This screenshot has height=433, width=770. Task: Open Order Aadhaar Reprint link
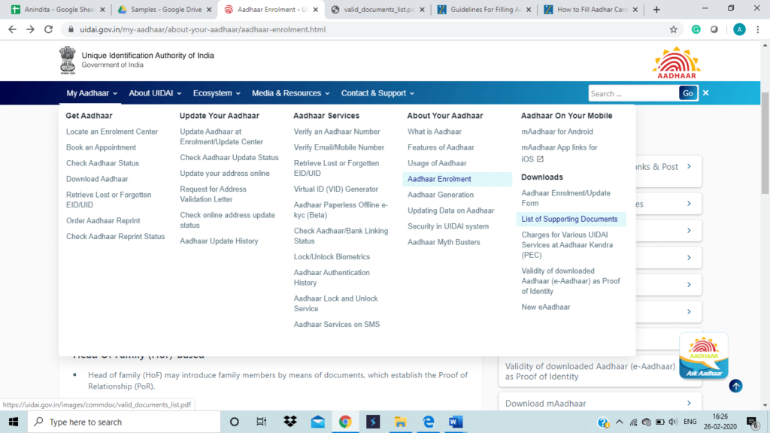pos(103,220)
